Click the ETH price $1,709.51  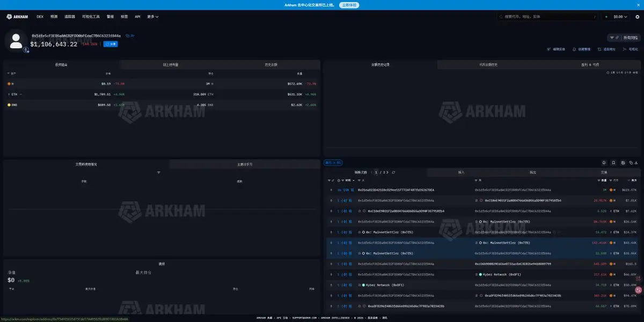click(x=103, y=94)
